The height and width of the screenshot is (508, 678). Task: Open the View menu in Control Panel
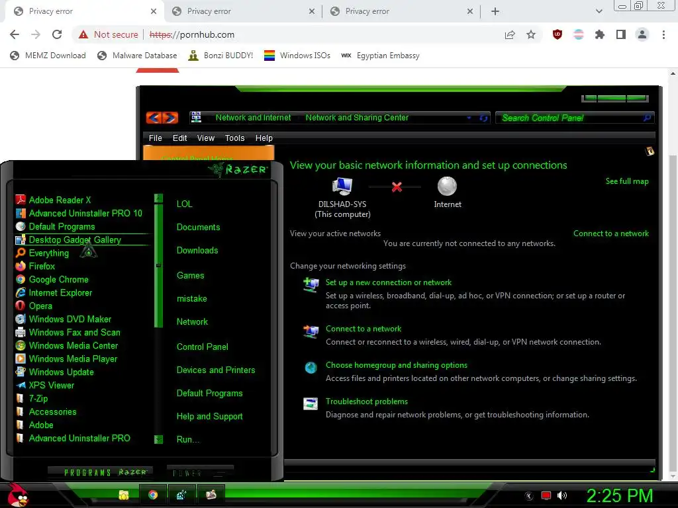click(x=206, y=138)
